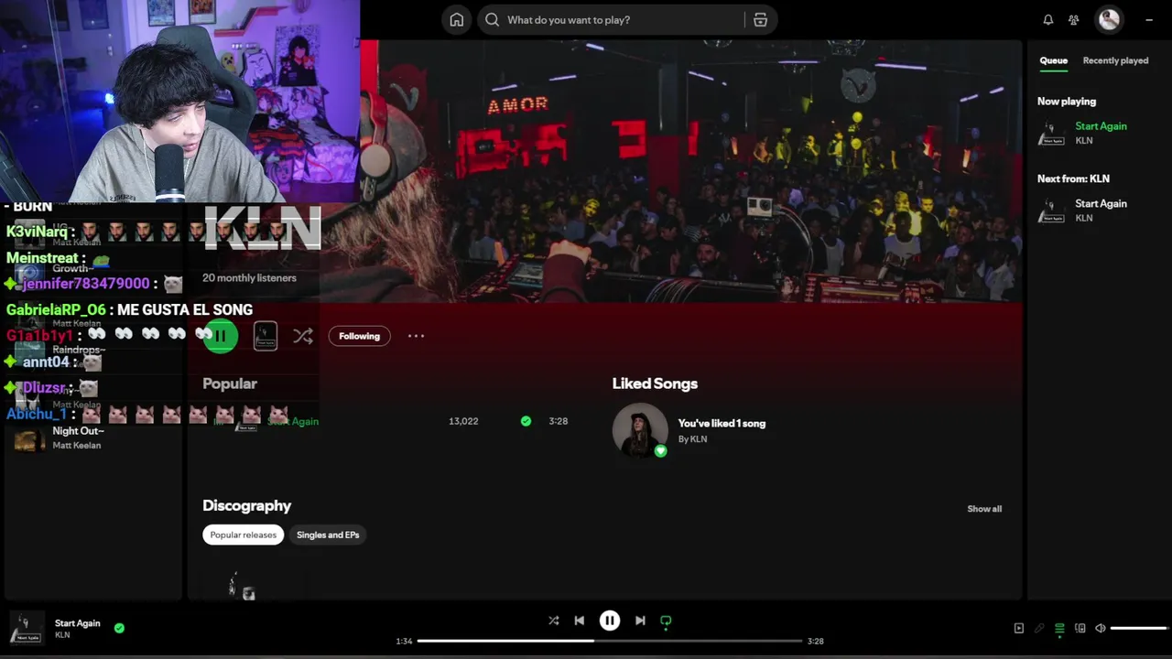The height and width of the screenshot is (659, 1172).
Task: Focus the 'What do you want to play?' search field
Action: point(627,20)
